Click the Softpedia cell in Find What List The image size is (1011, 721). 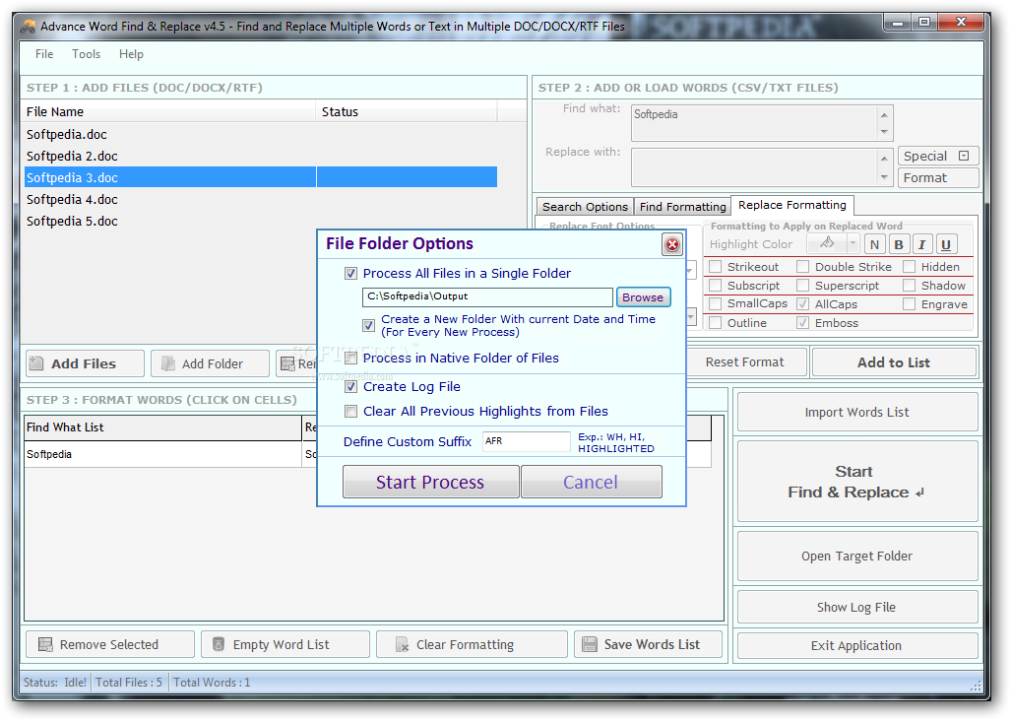click(x=163, y=454)
